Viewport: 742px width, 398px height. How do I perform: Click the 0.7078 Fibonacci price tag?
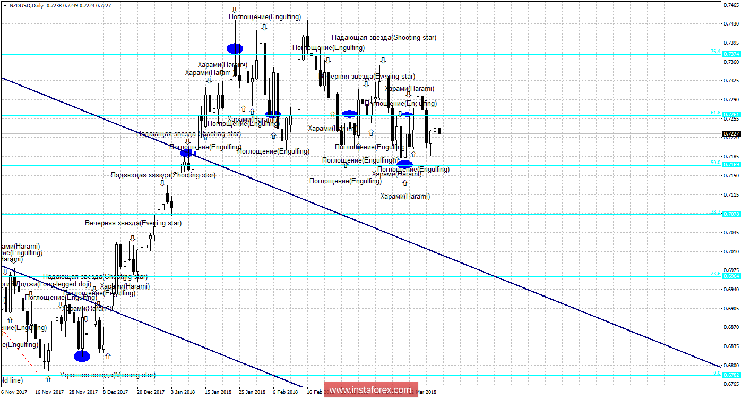tap(732, 214)
